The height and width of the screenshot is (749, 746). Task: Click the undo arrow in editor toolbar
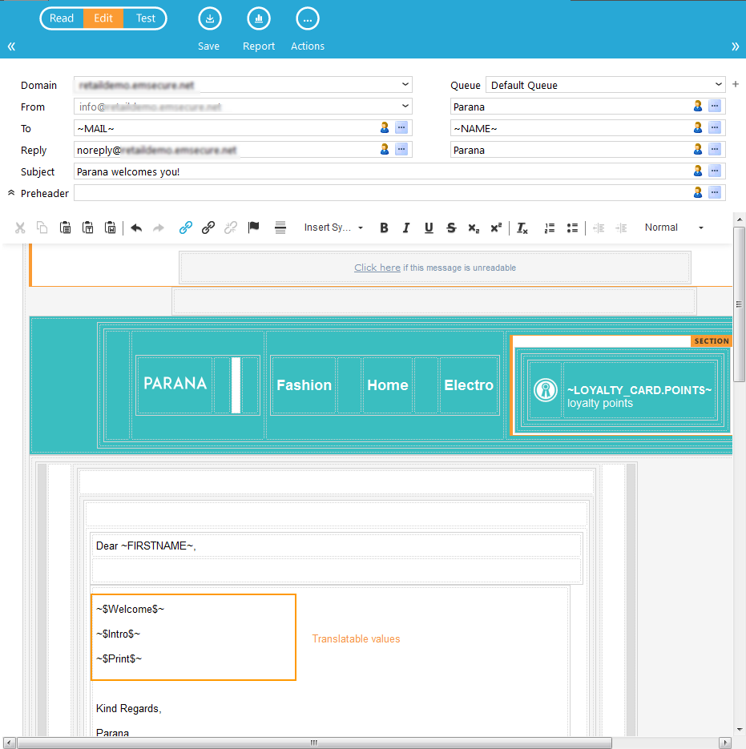(x=136, y=228)
